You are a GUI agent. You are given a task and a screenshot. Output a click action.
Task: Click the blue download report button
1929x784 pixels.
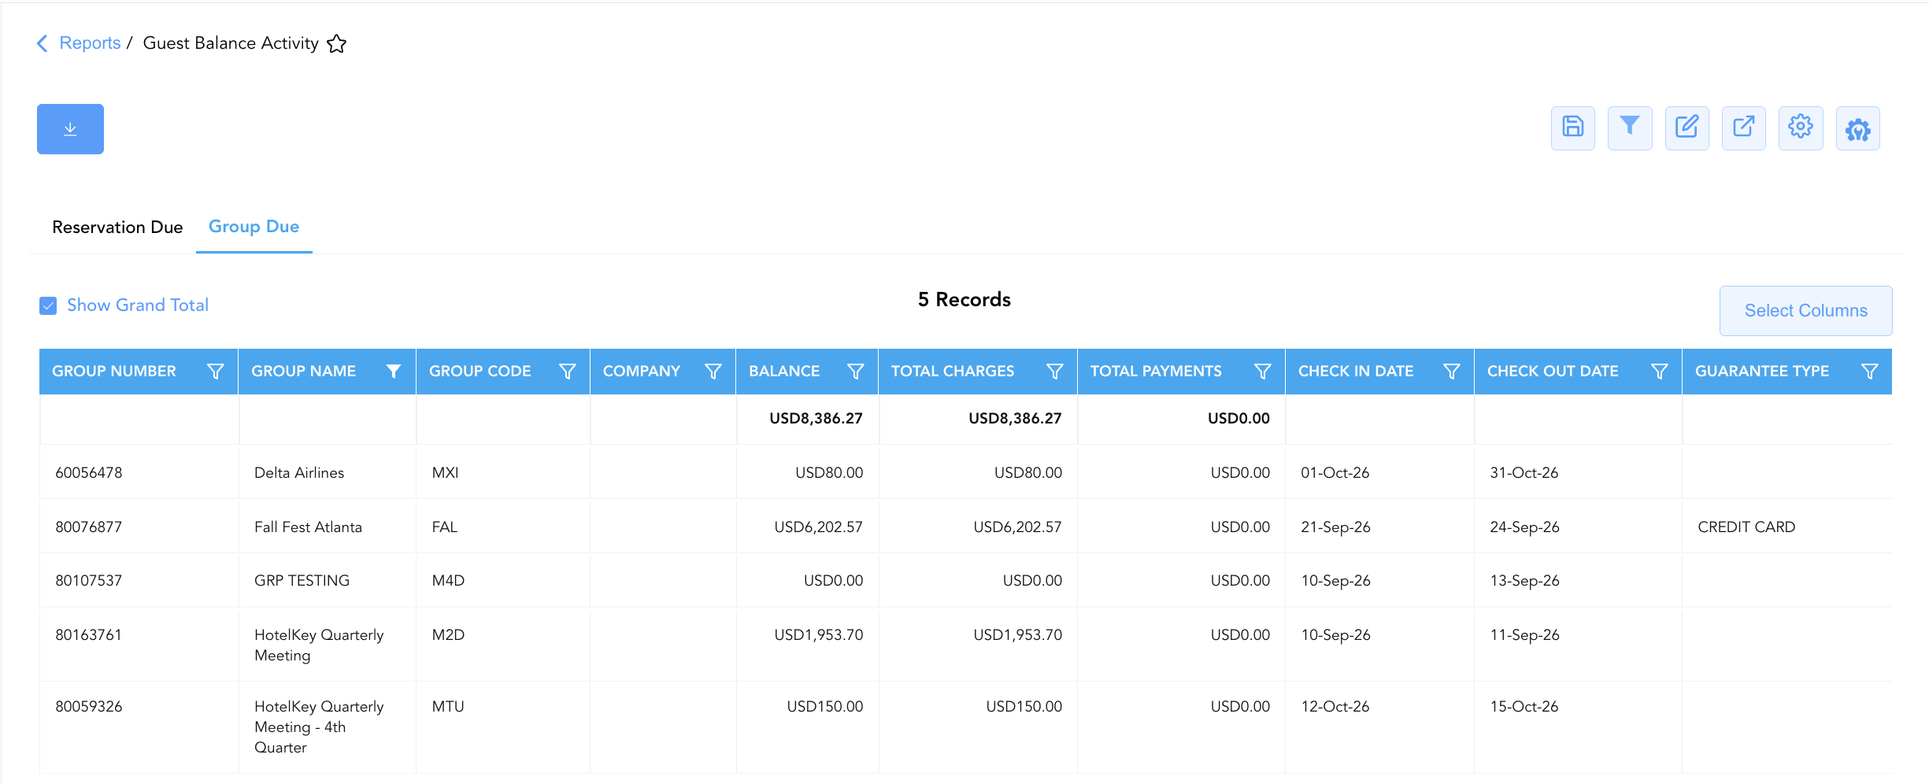point(70,129)
